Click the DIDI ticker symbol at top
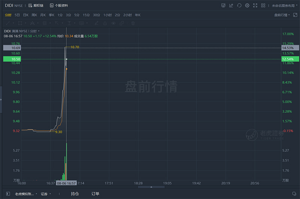The height and width of the screenshot is (199, 300). point(9,6)
